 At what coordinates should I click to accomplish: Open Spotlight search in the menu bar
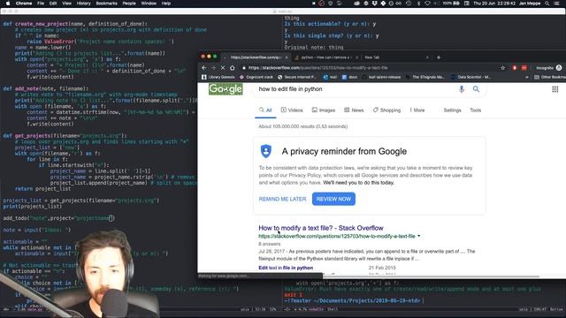pyautogui.click(x=547, y=4)
